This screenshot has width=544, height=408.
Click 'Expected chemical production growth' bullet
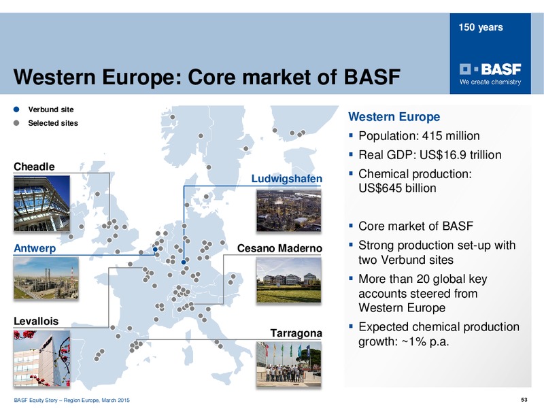pos(439,334)
